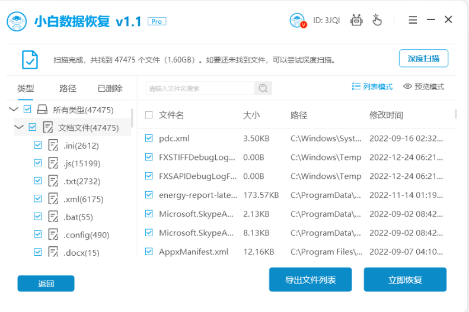
Task: Switch to the 已删除 tab
Action: [110, 88]
